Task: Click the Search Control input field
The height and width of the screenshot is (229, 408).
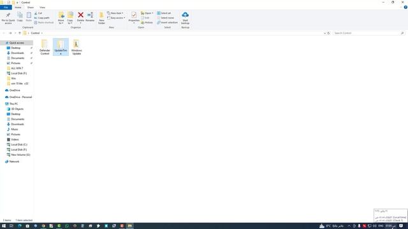Action: pos(369,33)
